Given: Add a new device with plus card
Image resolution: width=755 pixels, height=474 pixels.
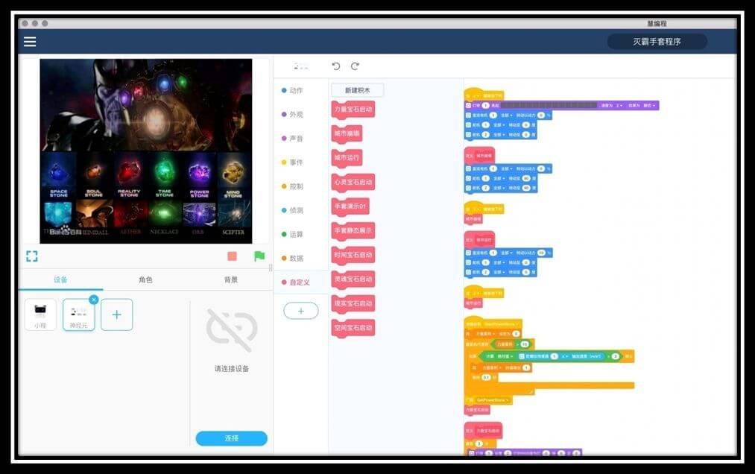Looking at the screenshot, I should [116, 315].
